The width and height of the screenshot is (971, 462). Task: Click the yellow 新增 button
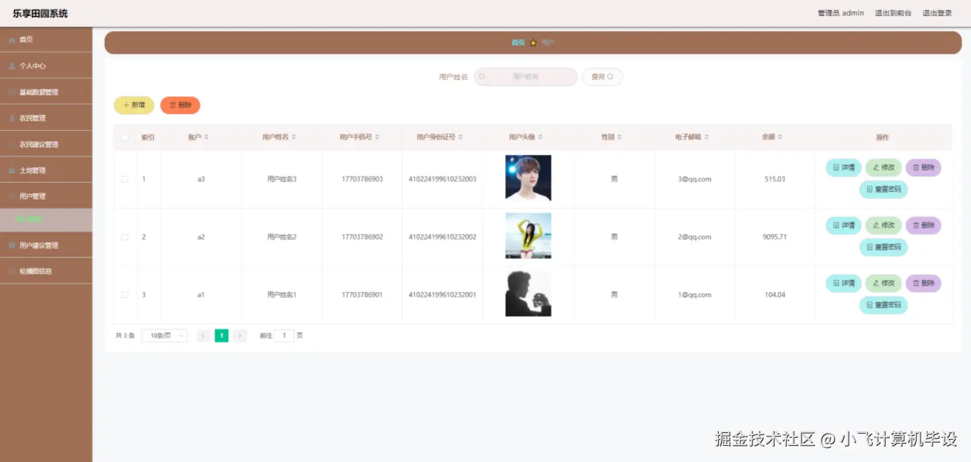tap(134, 105)
